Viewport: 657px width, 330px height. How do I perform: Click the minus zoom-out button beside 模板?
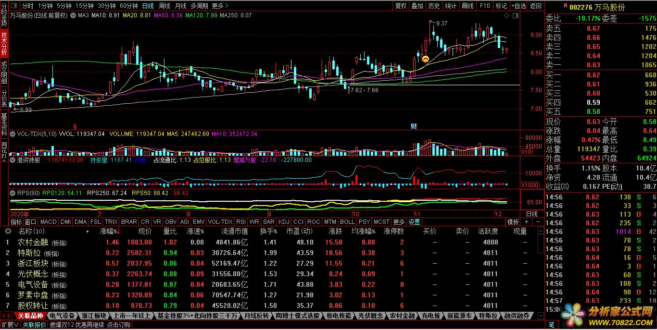[x=538, y=222]
